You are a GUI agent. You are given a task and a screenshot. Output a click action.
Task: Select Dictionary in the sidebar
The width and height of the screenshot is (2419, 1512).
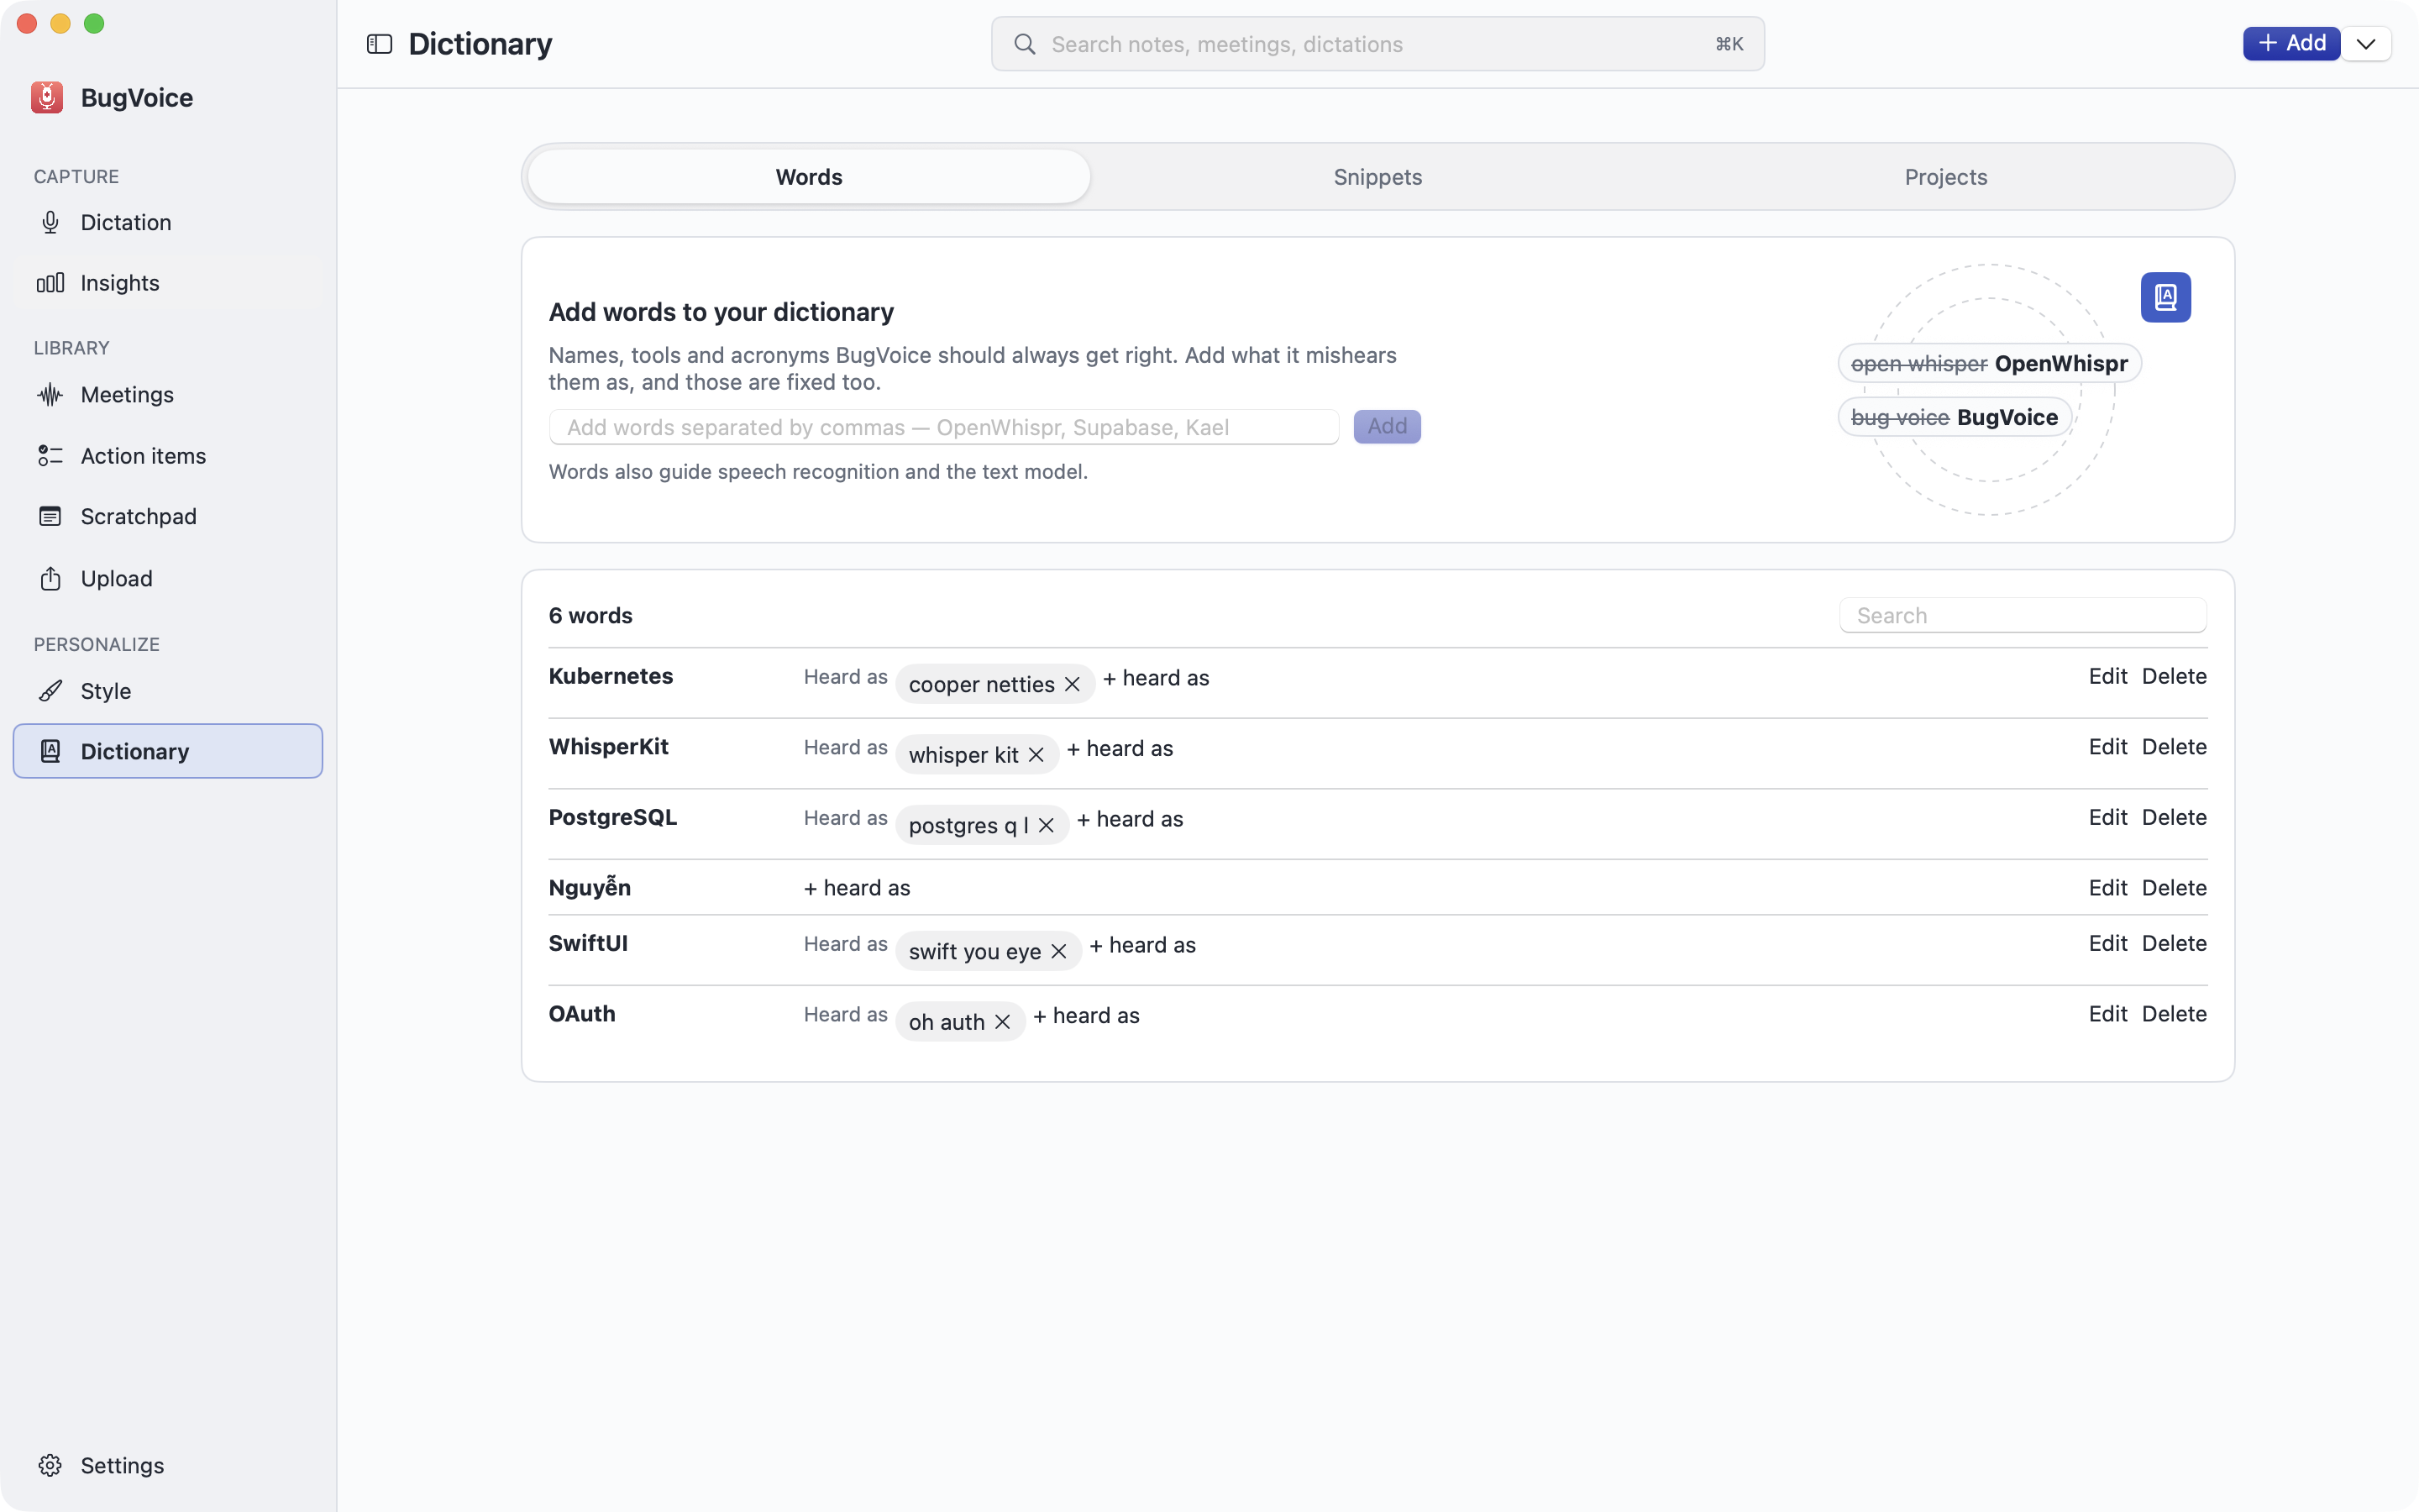tap(168, 751)
